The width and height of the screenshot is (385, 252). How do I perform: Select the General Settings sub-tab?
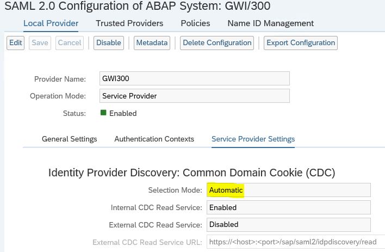point(70,139)
